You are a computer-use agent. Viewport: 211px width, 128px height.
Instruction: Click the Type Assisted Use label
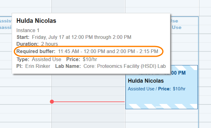tap(38, 59)
